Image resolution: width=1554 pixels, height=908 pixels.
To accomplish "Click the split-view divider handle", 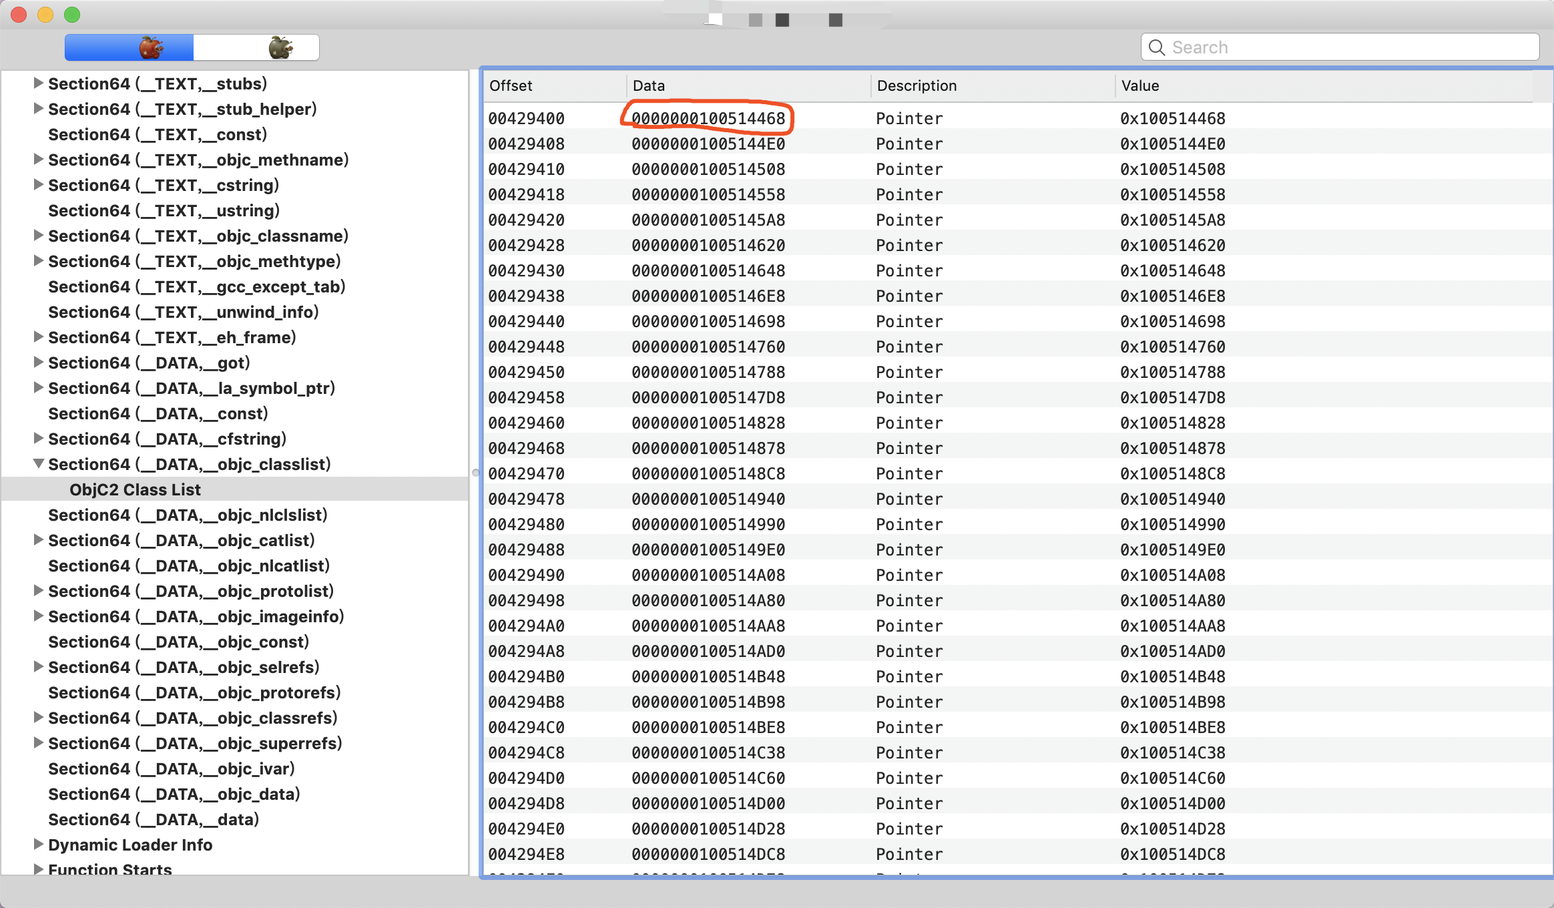I will pyautogui.click(x=475, y=473).
